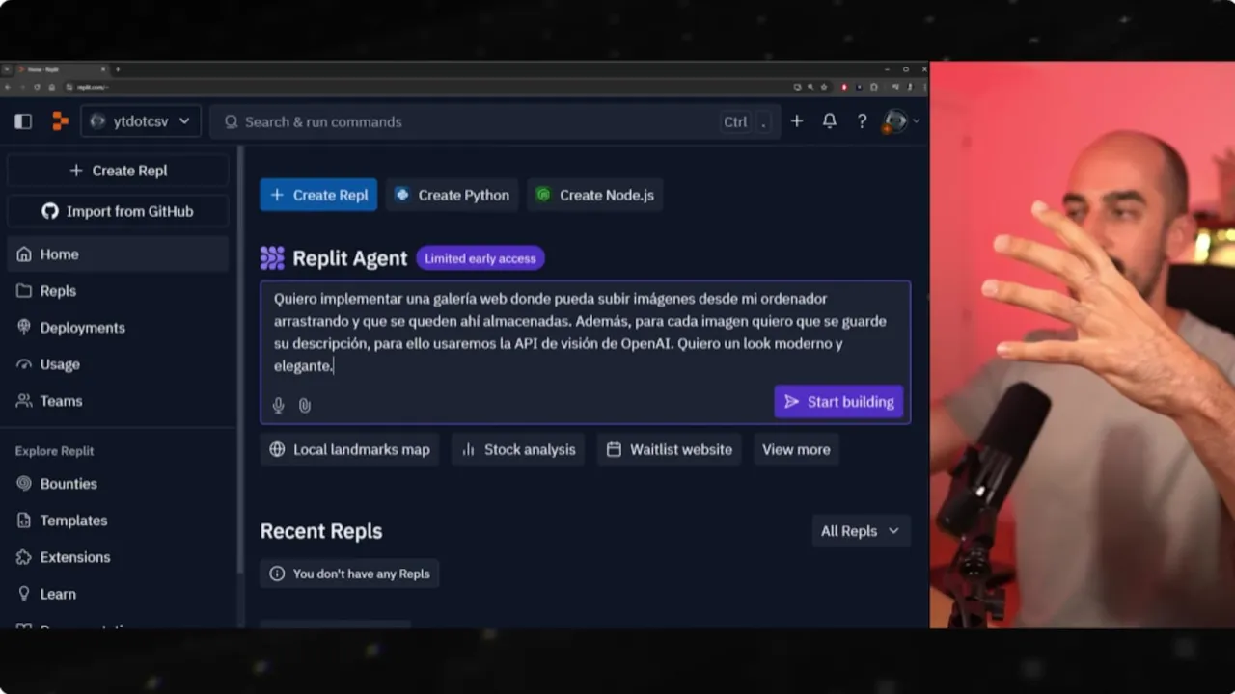1235x694 pixels.
Task: Click Create Python button
Action: (453, 195)
